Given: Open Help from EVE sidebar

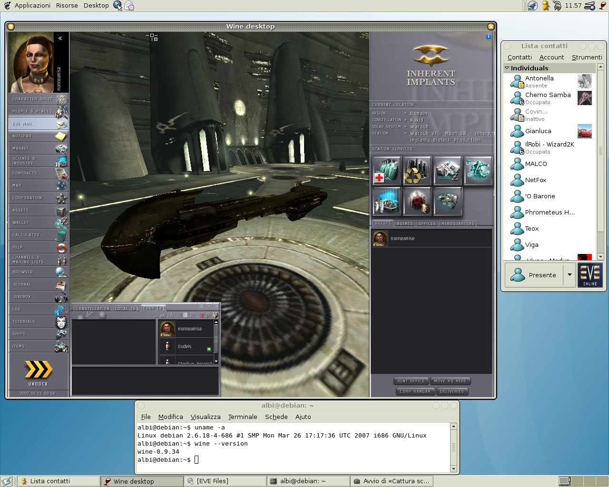Looking at the screenshot, I should click(x=39, y=247).
